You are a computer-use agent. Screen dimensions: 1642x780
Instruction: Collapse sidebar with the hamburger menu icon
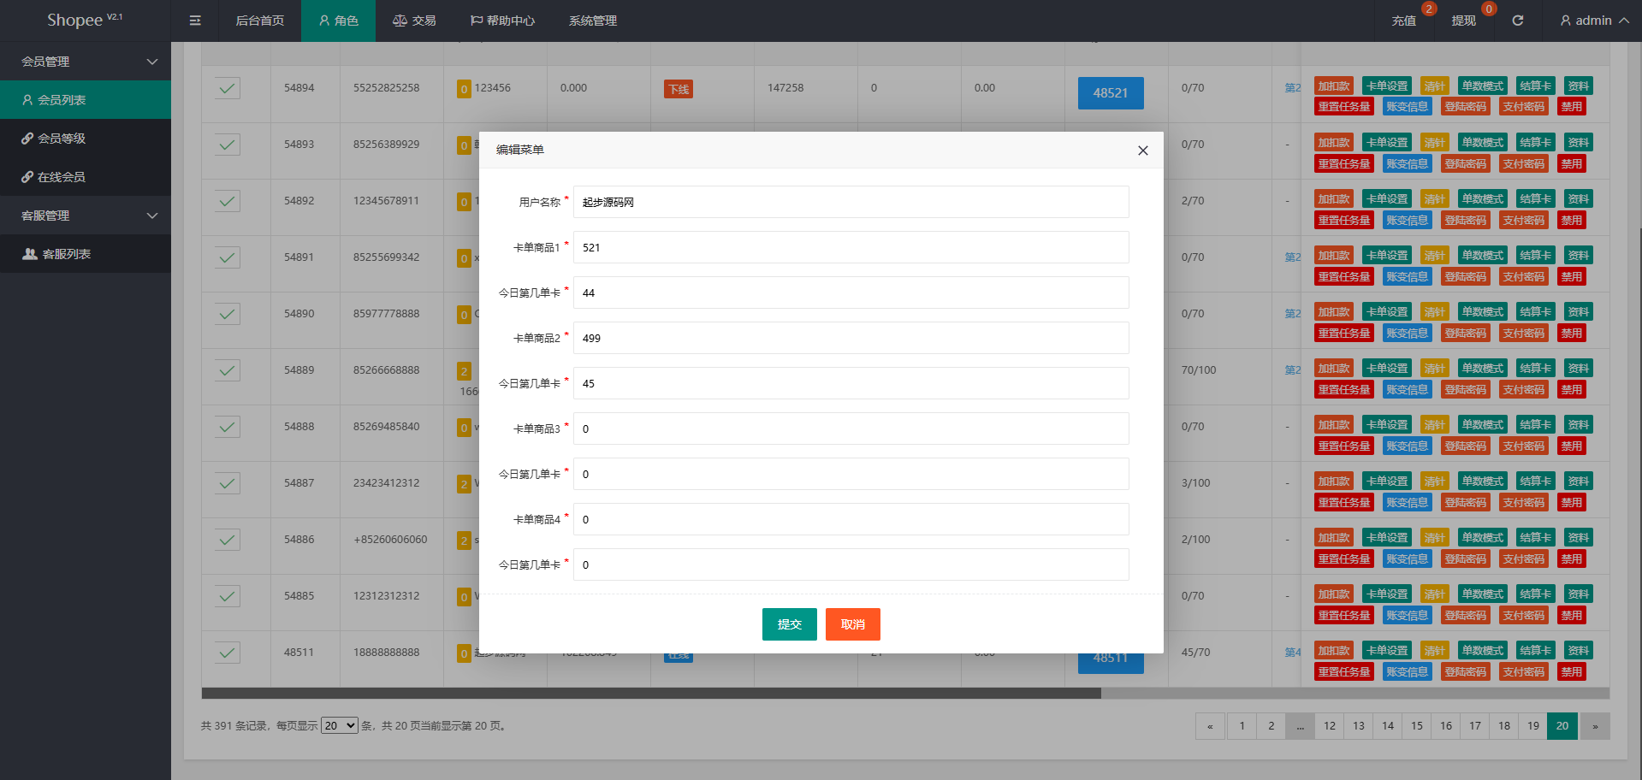click(195, 21)
